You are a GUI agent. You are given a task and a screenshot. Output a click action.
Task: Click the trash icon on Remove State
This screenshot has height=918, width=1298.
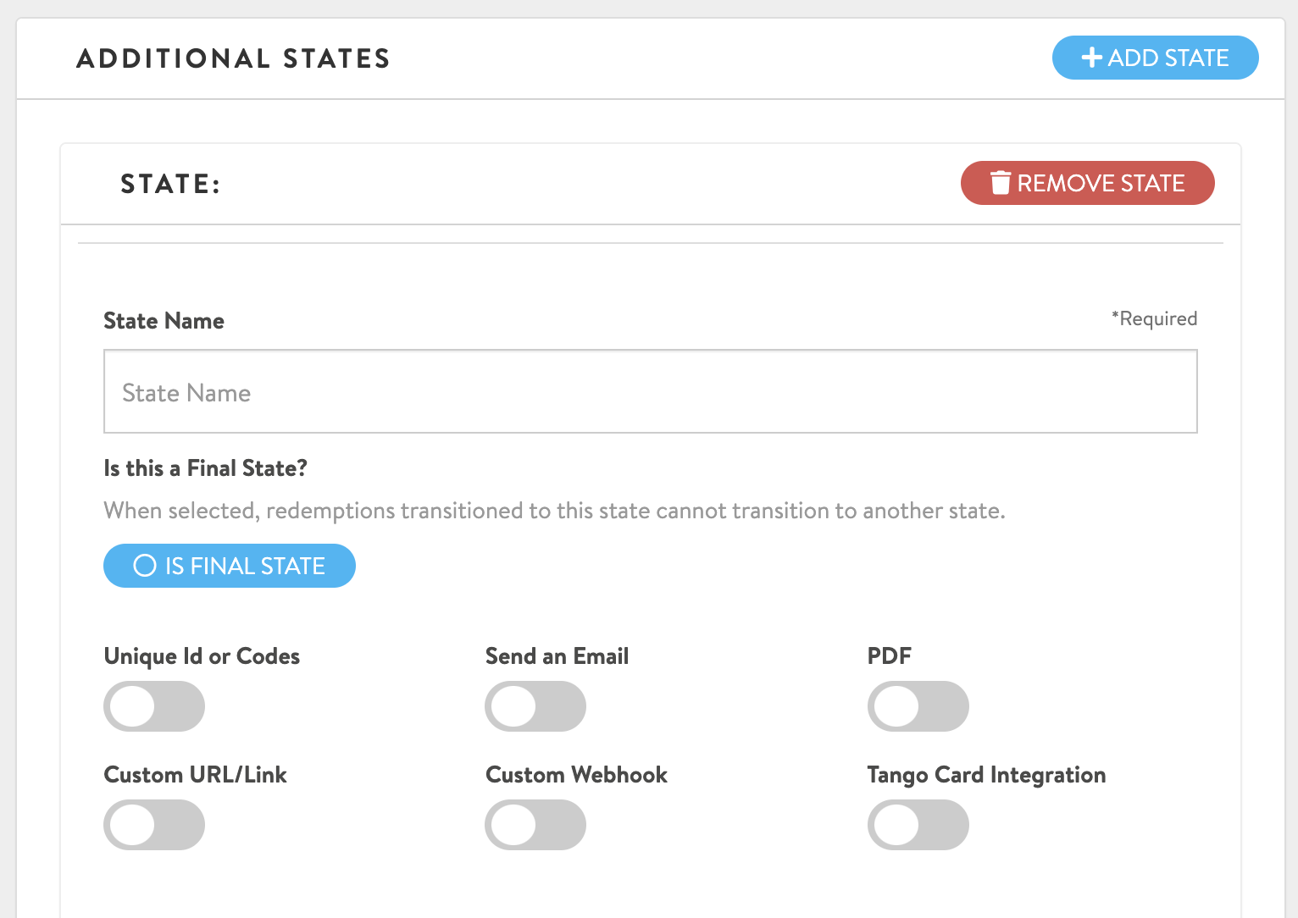(x=1001, y=183)
